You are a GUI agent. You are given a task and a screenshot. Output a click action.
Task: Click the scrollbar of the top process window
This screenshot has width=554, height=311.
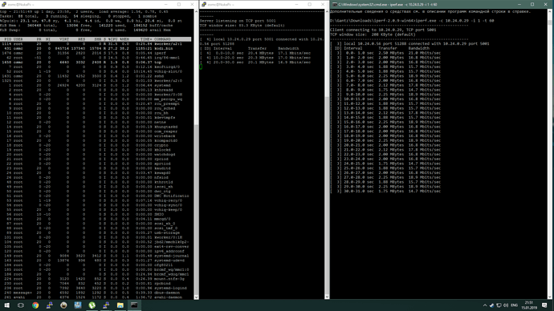point(197,155)
